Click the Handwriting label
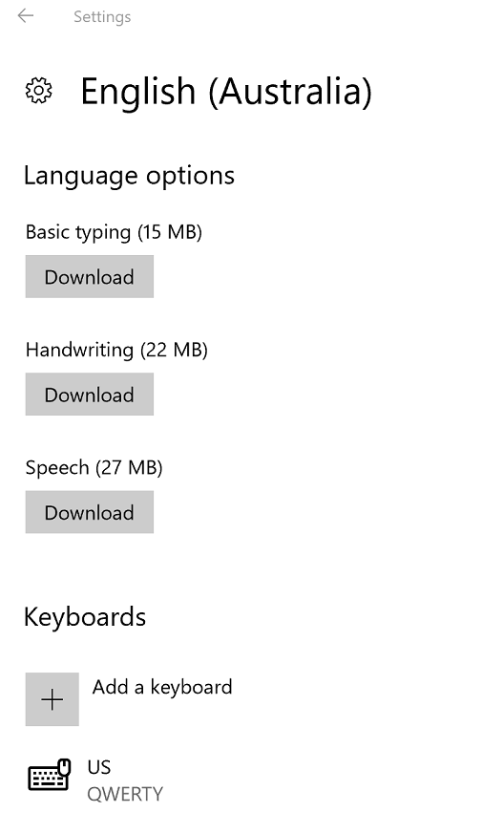 click(x=79, y=350)
